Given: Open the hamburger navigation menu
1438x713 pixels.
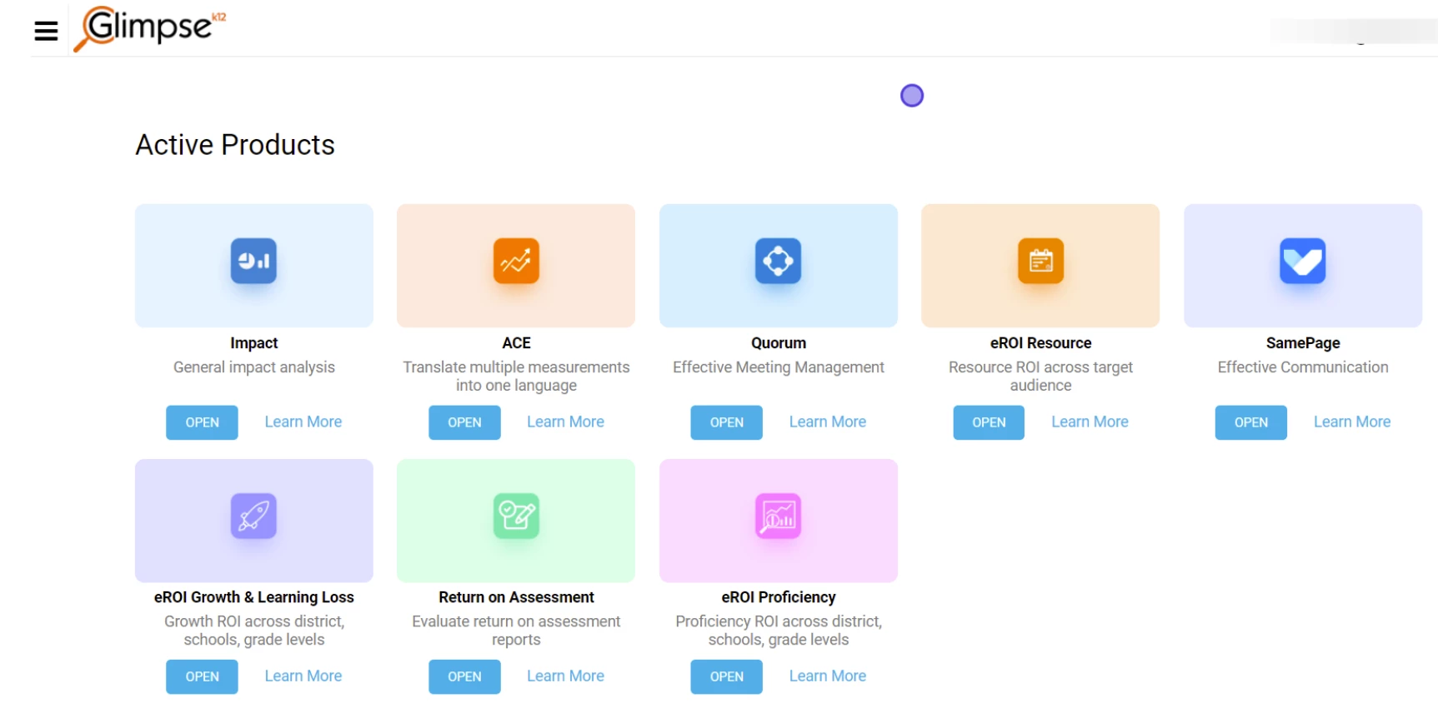Looking at the screenshot, I should tap(46, 31).
